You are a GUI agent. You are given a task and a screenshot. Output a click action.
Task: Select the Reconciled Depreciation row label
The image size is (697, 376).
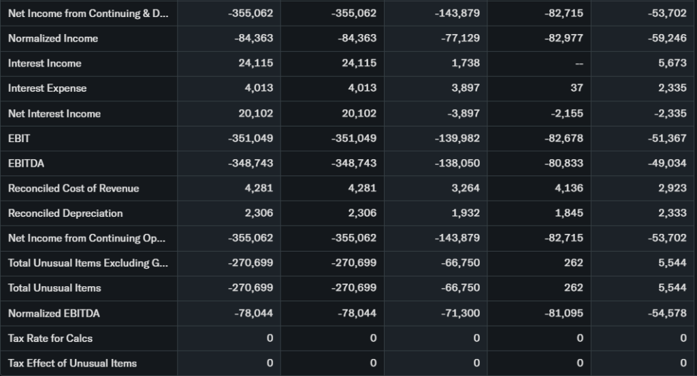tap(65, 213)
